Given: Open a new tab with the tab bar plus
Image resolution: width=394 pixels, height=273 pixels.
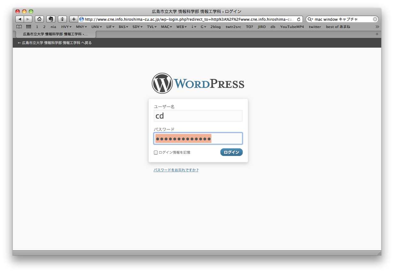Looking at the screenshot, I should (x=377, y=34).
